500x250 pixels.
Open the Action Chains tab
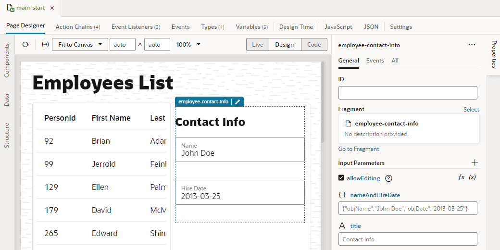point(78,27)
